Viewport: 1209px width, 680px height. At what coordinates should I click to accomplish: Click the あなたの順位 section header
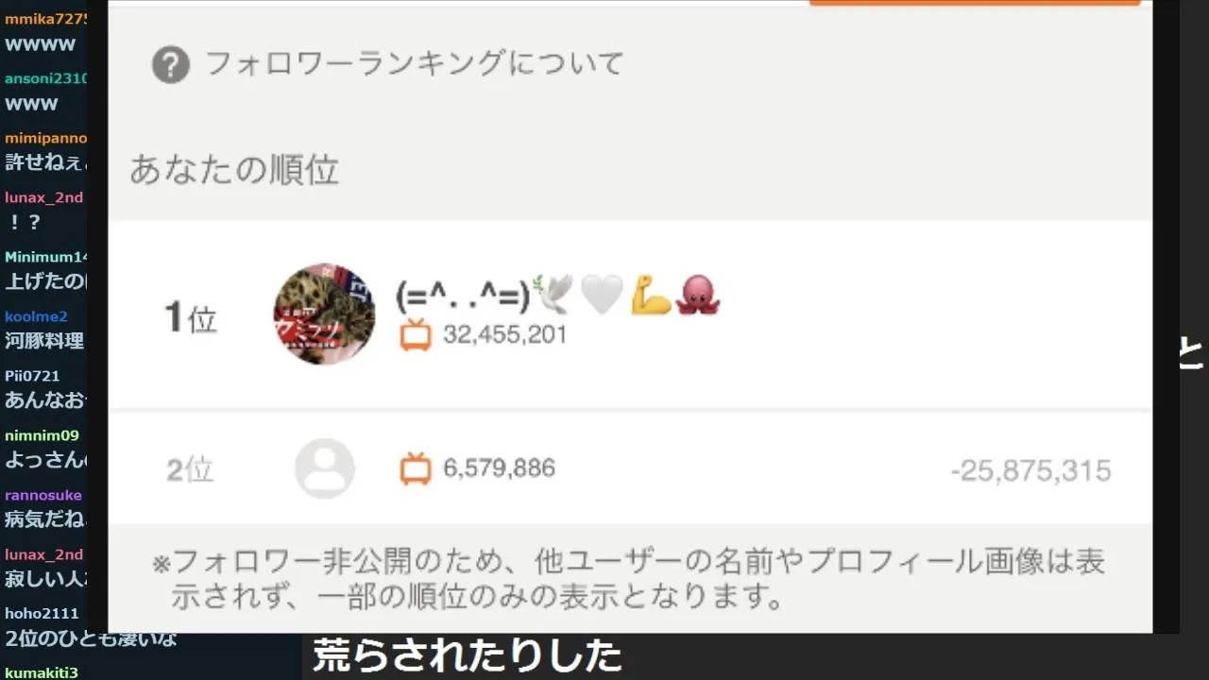pos(234,170)
